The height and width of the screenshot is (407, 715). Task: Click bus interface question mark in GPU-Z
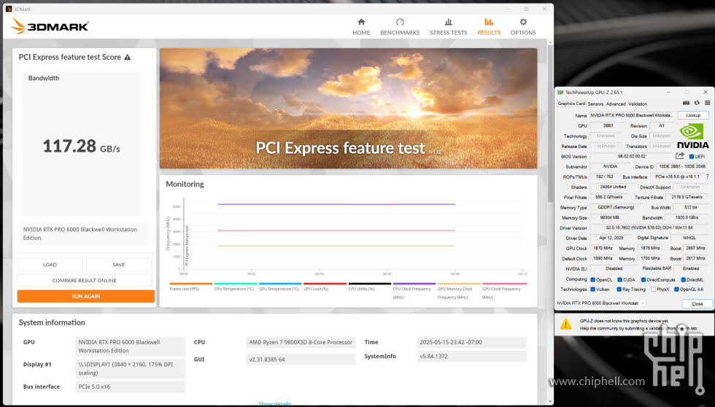click(707, 177)
